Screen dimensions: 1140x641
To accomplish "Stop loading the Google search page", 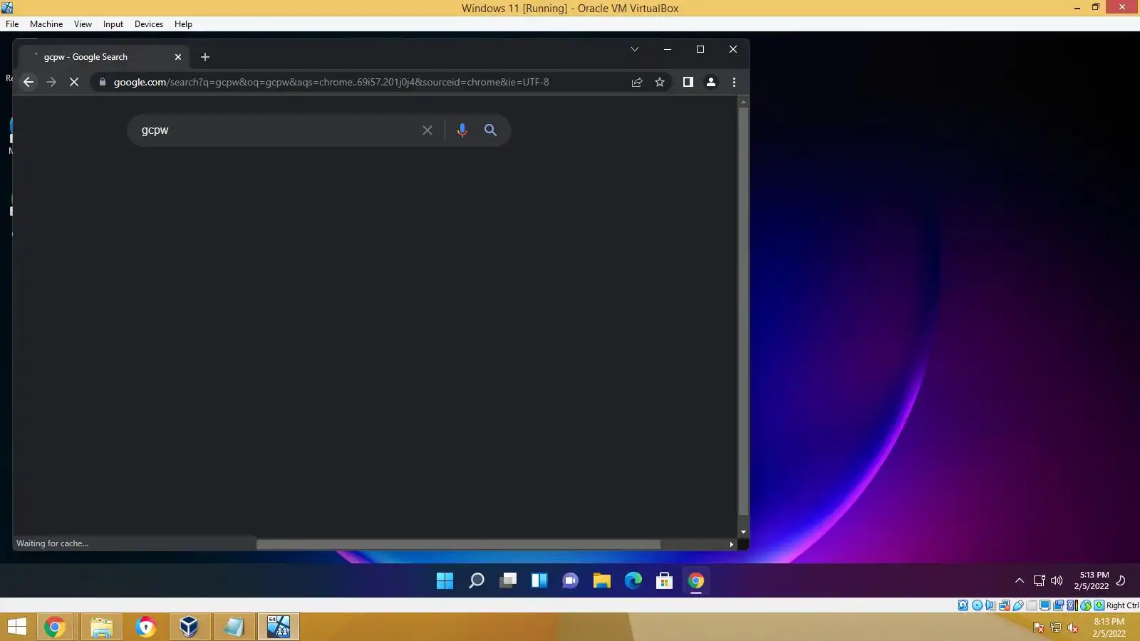I will click(x=74, y=82).
